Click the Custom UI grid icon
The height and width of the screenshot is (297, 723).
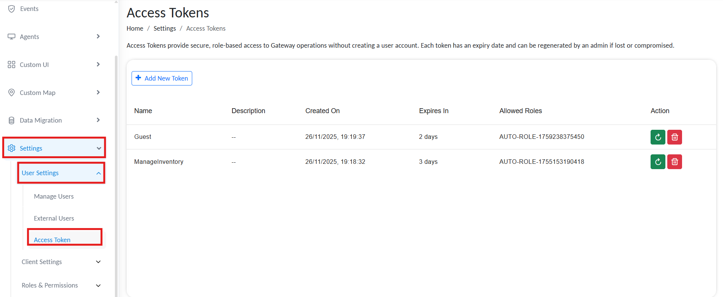12,65
